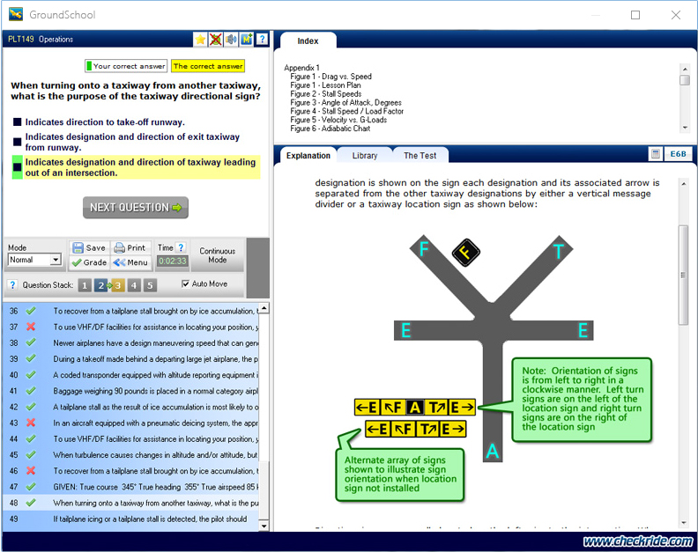Mark question with the star icon
This screenshot has width=698, height=552.
click(201, 40)
